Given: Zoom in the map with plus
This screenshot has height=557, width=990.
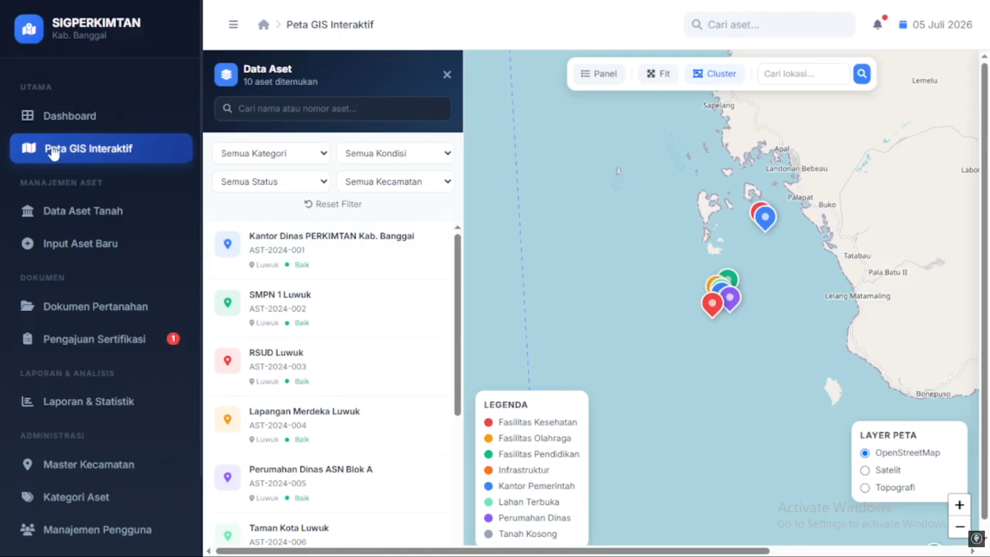Looking at the screenshot, I should (x=959, y=505).
